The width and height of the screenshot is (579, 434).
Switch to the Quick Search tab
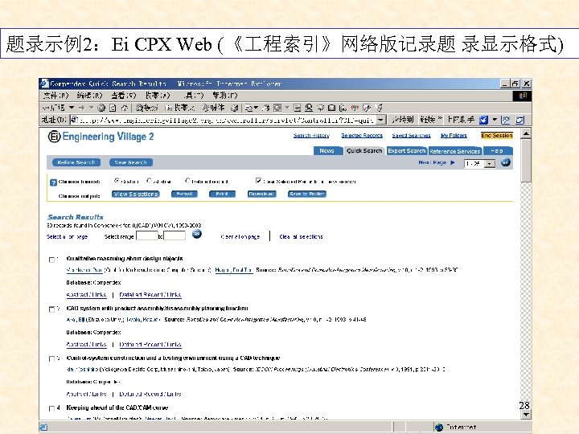tap(364, 150)
